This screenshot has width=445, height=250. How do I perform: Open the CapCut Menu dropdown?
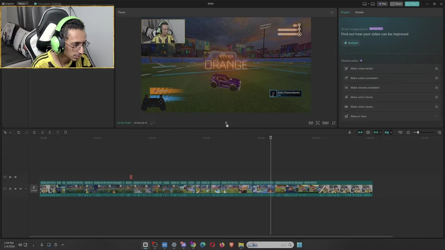[x=23, y=4]
